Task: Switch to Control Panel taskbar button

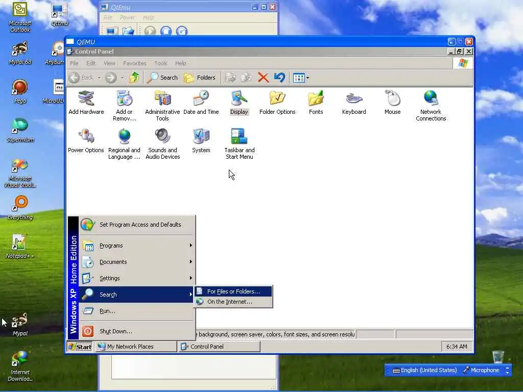Action: [220, 347]
